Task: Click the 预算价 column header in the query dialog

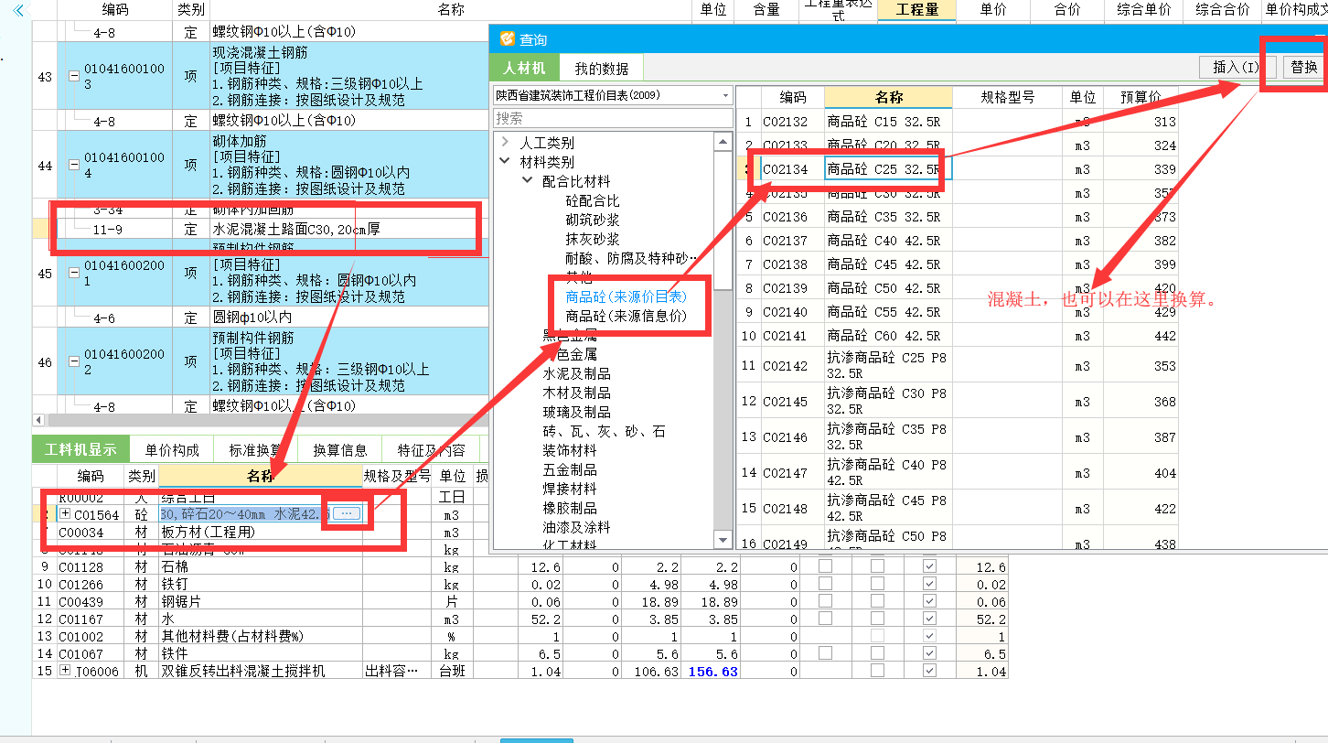Action: pos(1141,97)
